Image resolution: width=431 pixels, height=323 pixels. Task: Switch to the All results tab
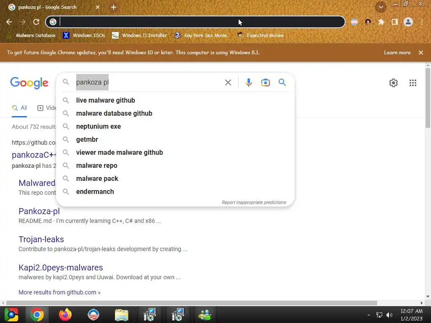point(19,108)
